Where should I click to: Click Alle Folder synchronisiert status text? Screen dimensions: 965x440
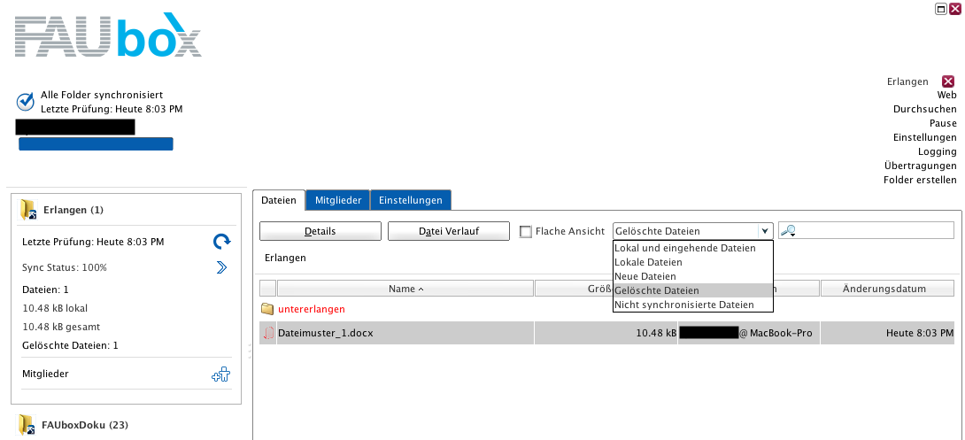point(102,95)
